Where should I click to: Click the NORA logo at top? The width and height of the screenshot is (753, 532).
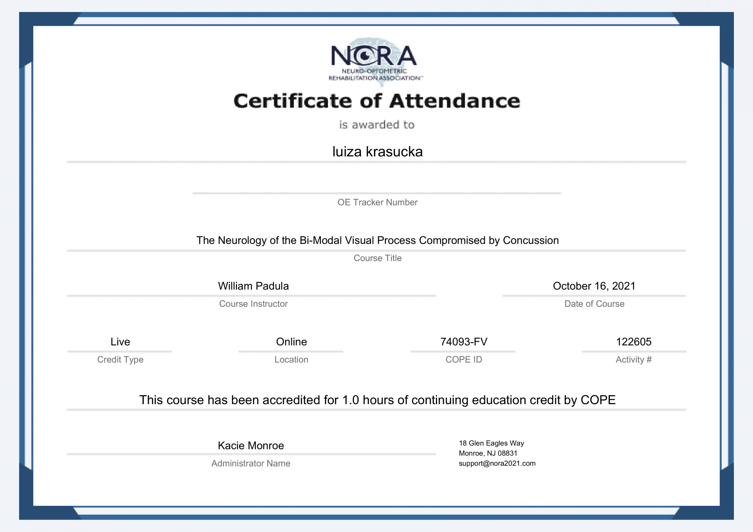[x=376, y=62]
